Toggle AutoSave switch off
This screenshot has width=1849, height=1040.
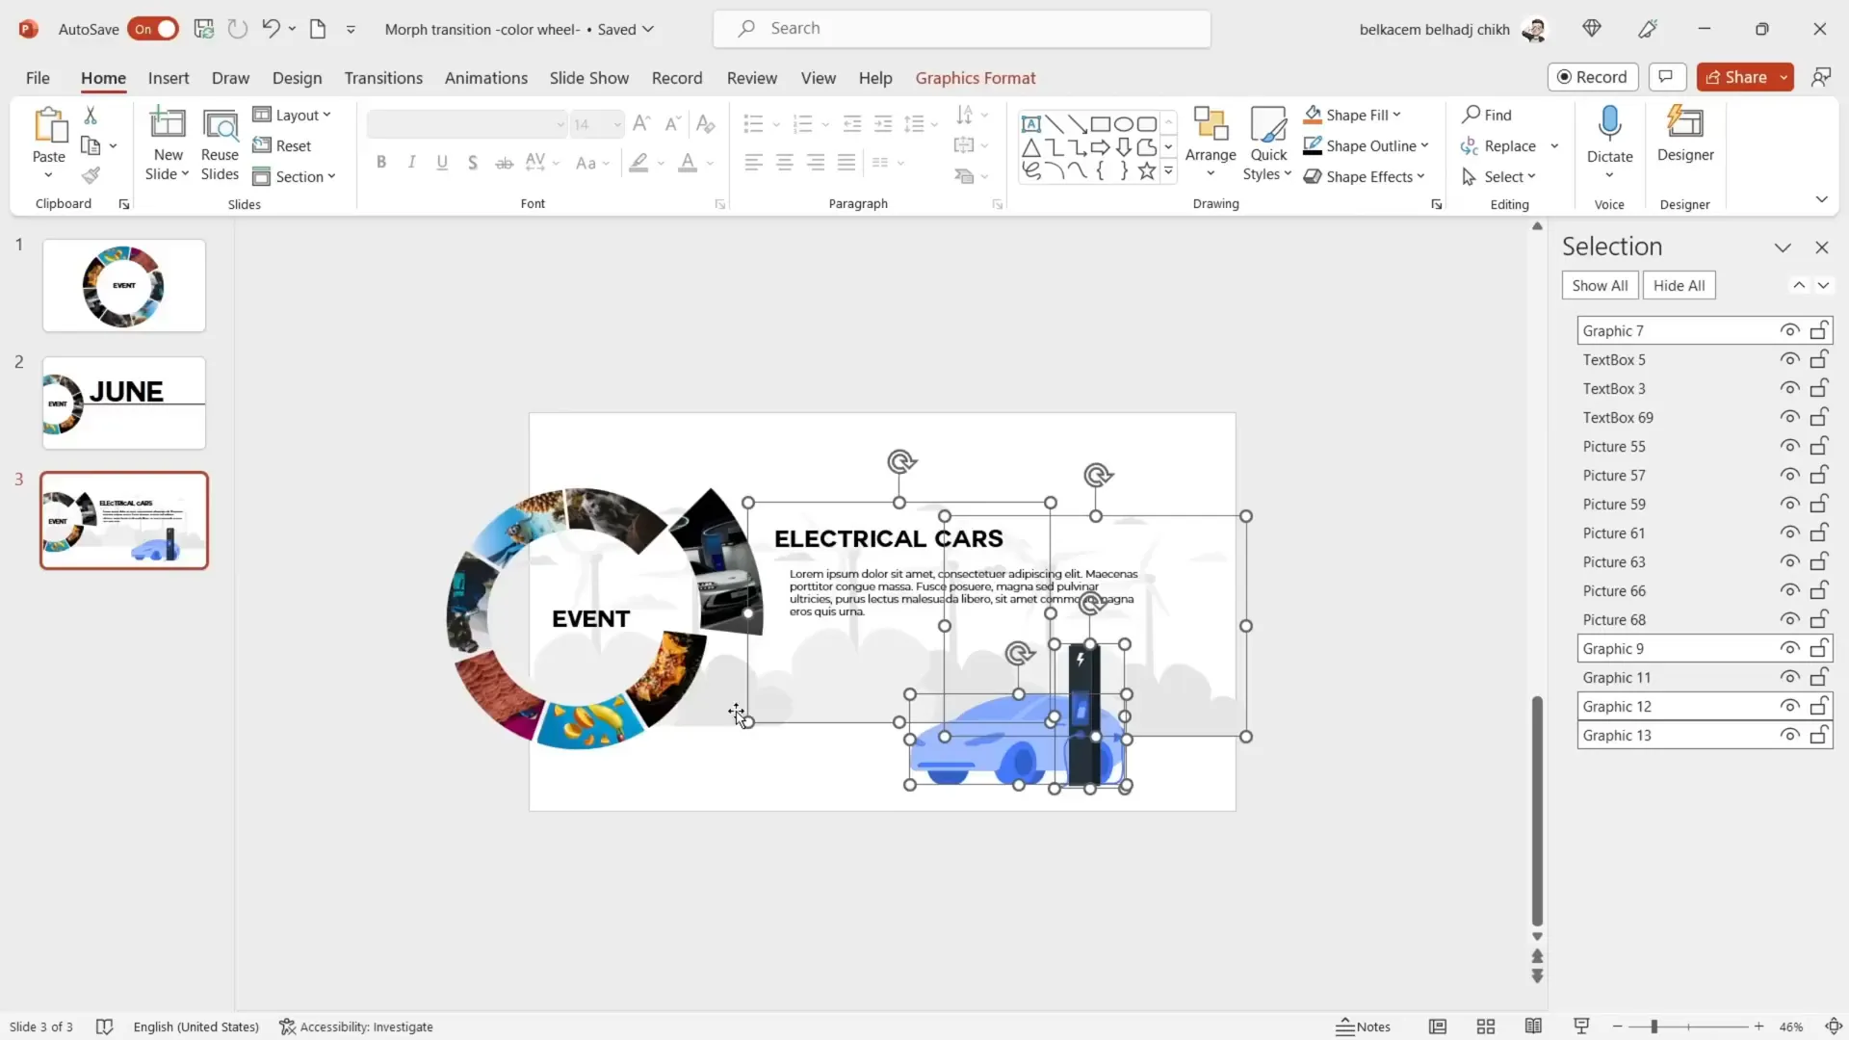152,29
